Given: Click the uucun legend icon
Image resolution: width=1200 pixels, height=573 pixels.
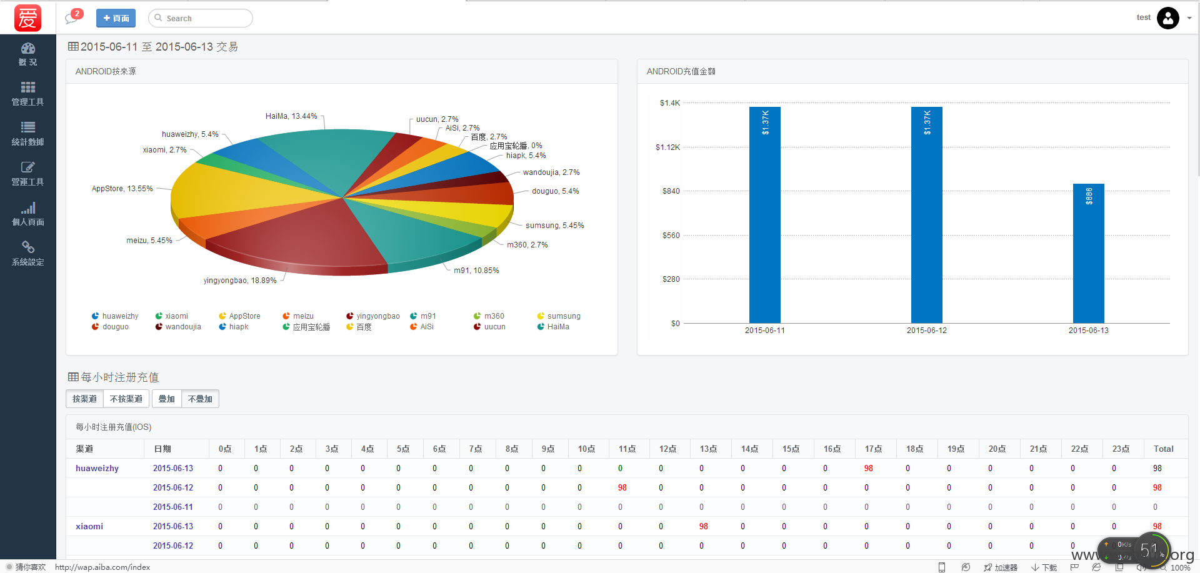Looking at the screenshot, I should tap(477, 327).
